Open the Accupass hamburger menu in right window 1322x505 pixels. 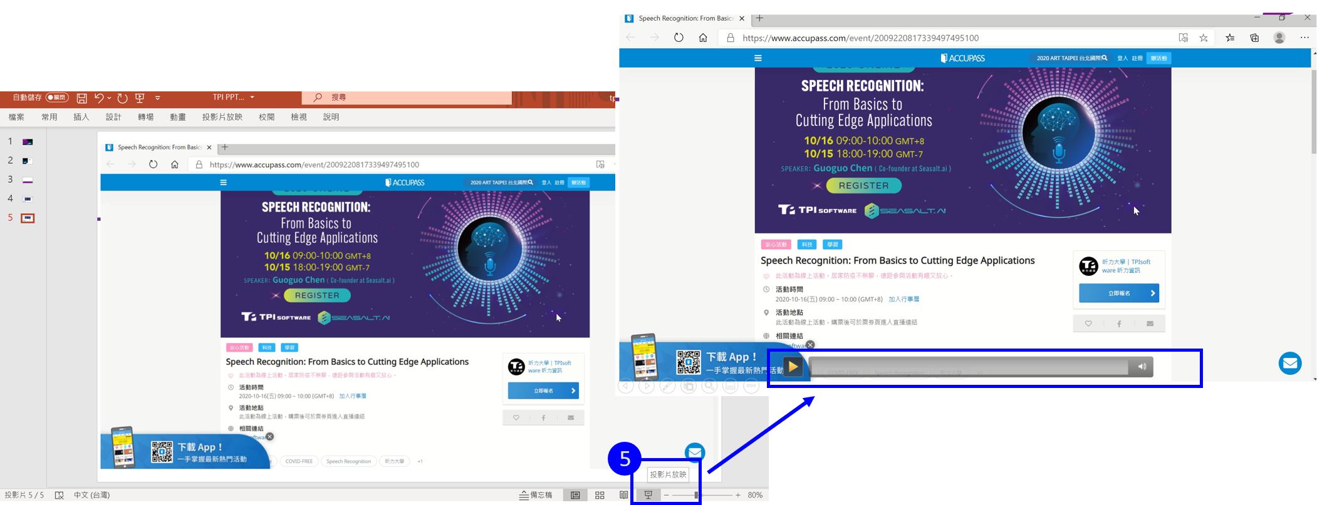[757, 58]
